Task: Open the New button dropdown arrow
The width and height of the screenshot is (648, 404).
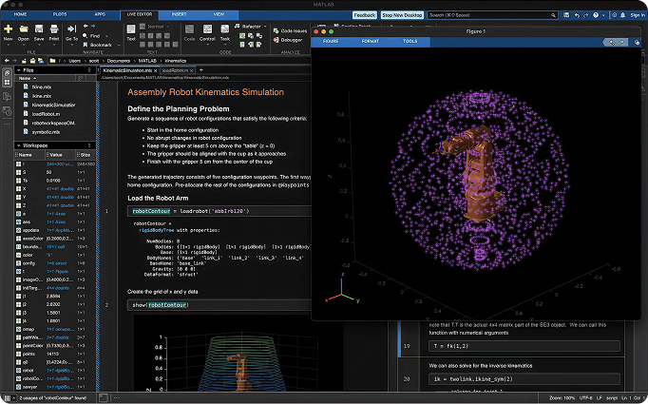Action: 8,45
